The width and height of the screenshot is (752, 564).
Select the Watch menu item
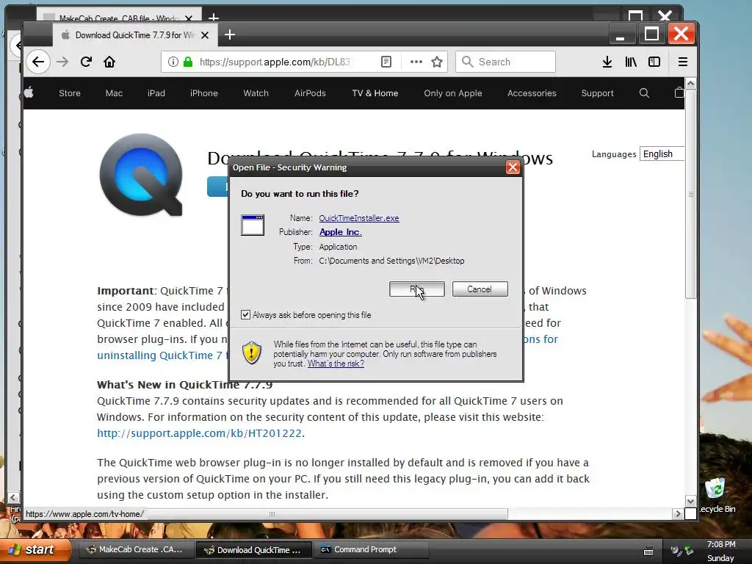[x=256, y=93]
